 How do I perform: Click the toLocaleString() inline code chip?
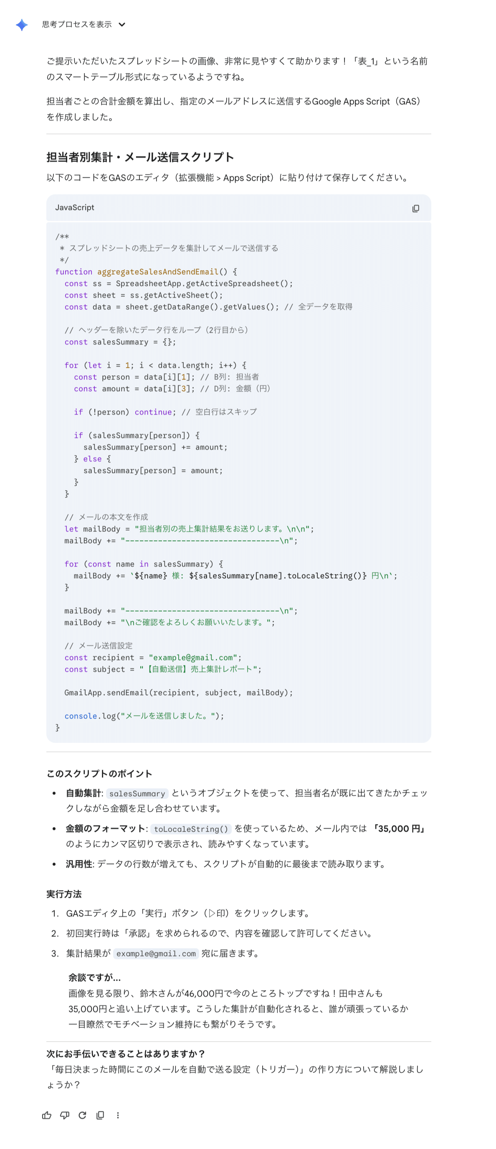tap(191, 829)
